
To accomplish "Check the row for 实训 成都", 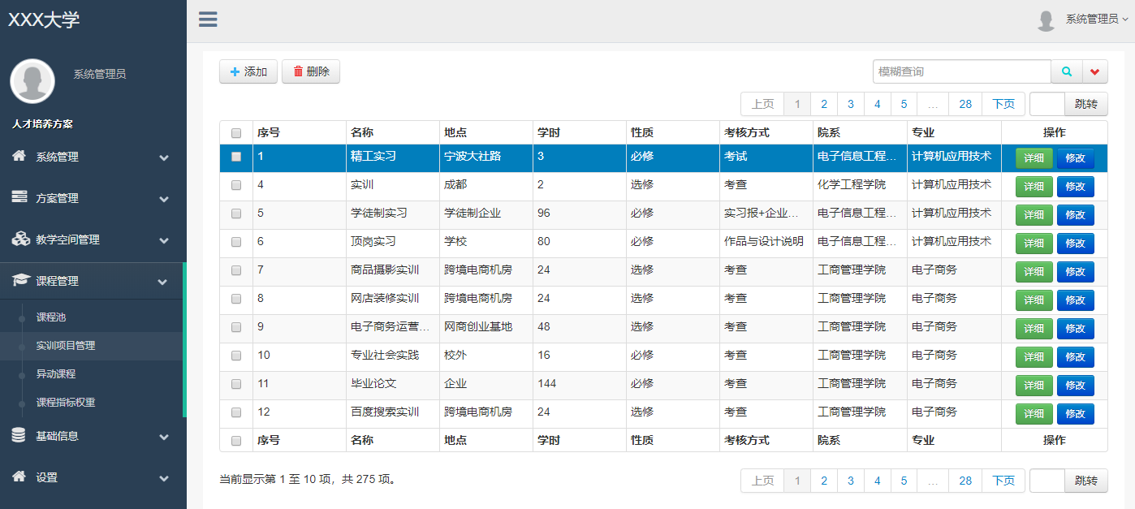I will [236, 185].
